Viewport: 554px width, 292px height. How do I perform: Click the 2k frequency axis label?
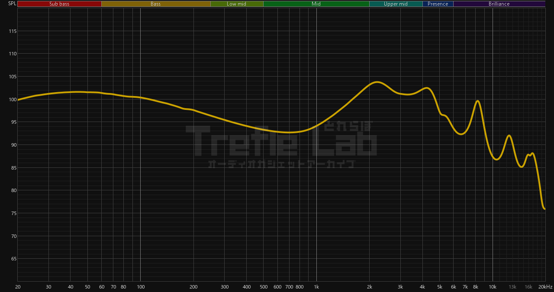(x=370, y=287)
